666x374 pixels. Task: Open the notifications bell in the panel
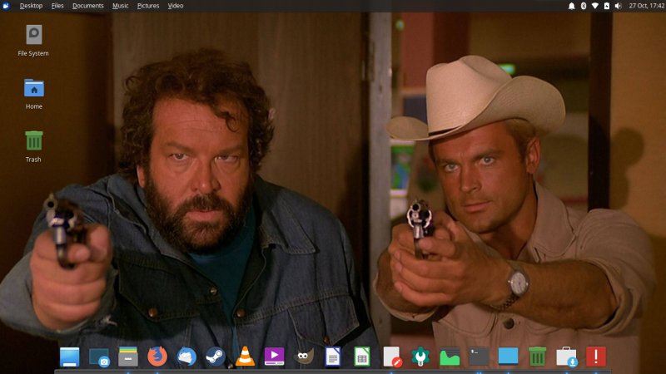[572, 6]
